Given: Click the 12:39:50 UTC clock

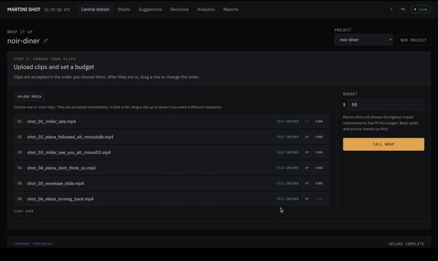Looking at the screenshot, I should tap(57, 10).
